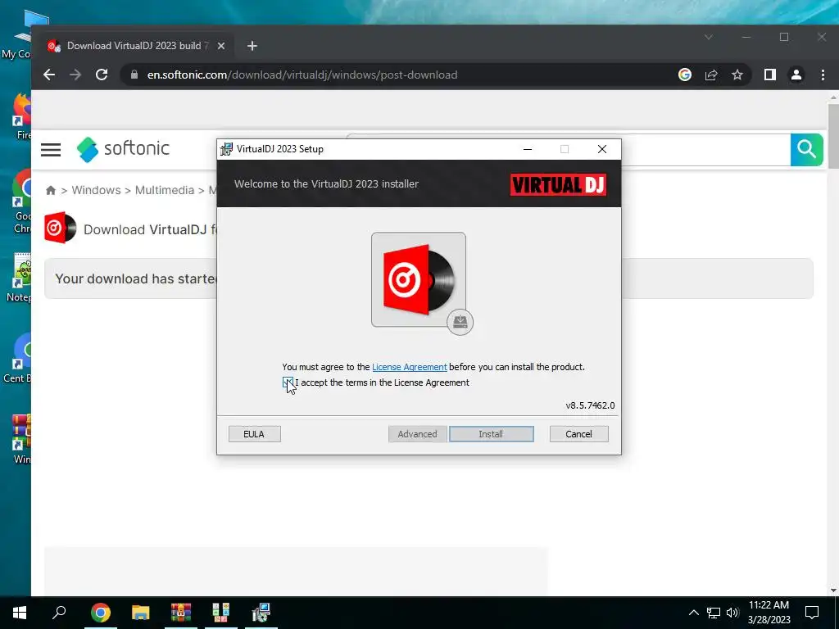Click the VirtualDJ Setup title bar icon
This screenshot has height=629, width=839.
[x=226, y=149]
